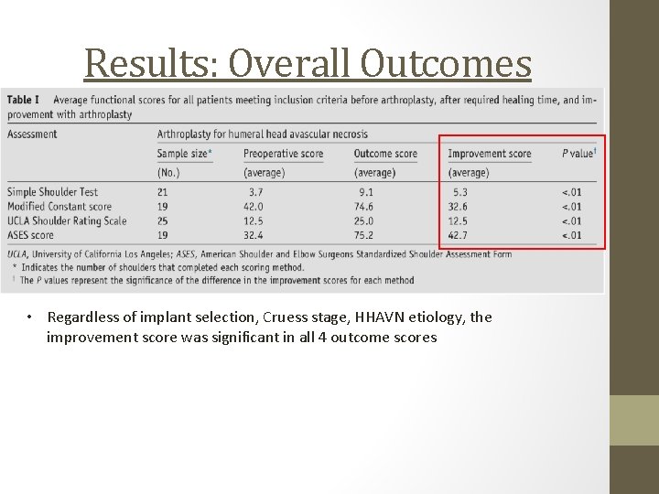Screen dimensions: 659x494
Task: Click improvement score 32.6
Action: click(458, 207)
